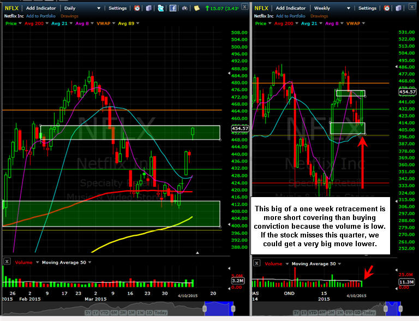Select 1Y range in Weekly chart
This screenshot has width=419, height=321.
coord(304,312)
